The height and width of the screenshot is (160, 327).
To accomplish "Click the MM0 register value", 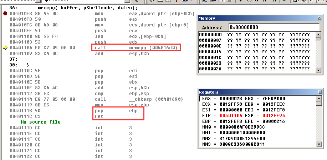I will coord(242,127).
